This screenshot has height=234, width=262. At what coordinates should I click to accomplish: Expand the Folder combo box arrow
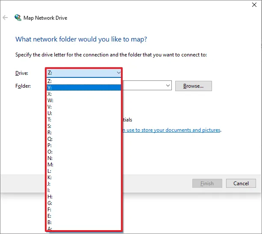(x=167, y=86)
